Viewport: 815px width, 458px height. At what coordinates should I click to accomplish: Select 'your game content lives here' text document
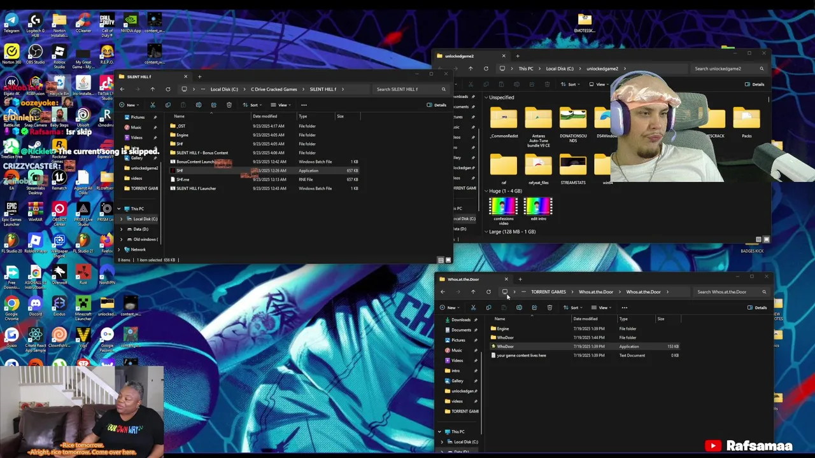521,356
